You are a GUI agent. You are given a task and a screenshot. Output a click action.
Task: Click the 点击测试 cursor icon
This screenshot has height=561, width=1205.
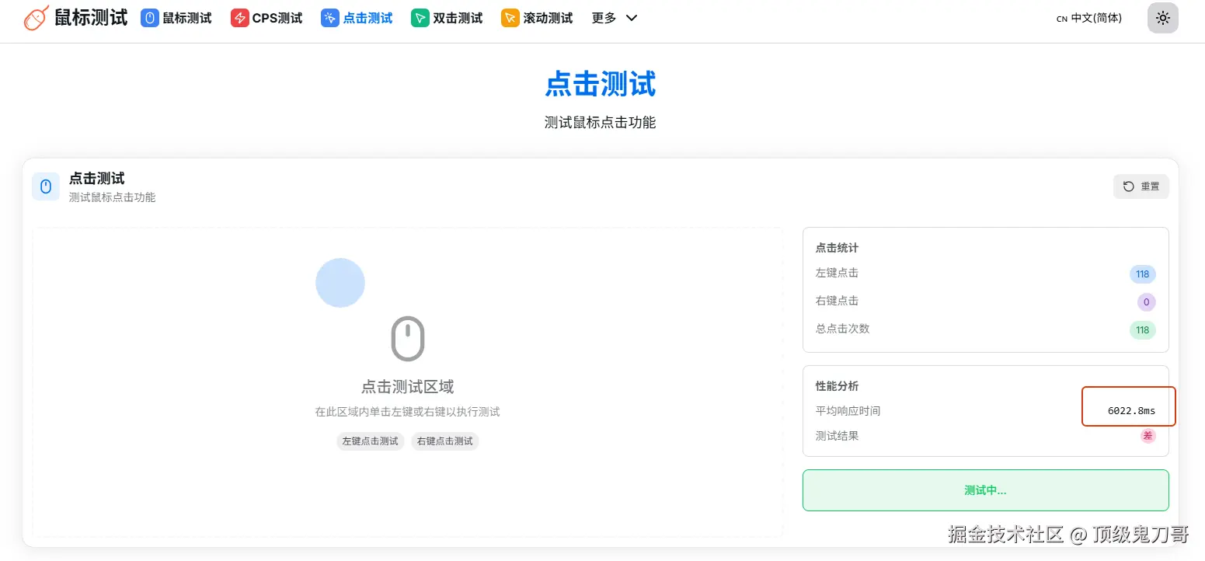click(x=329, y=17)
